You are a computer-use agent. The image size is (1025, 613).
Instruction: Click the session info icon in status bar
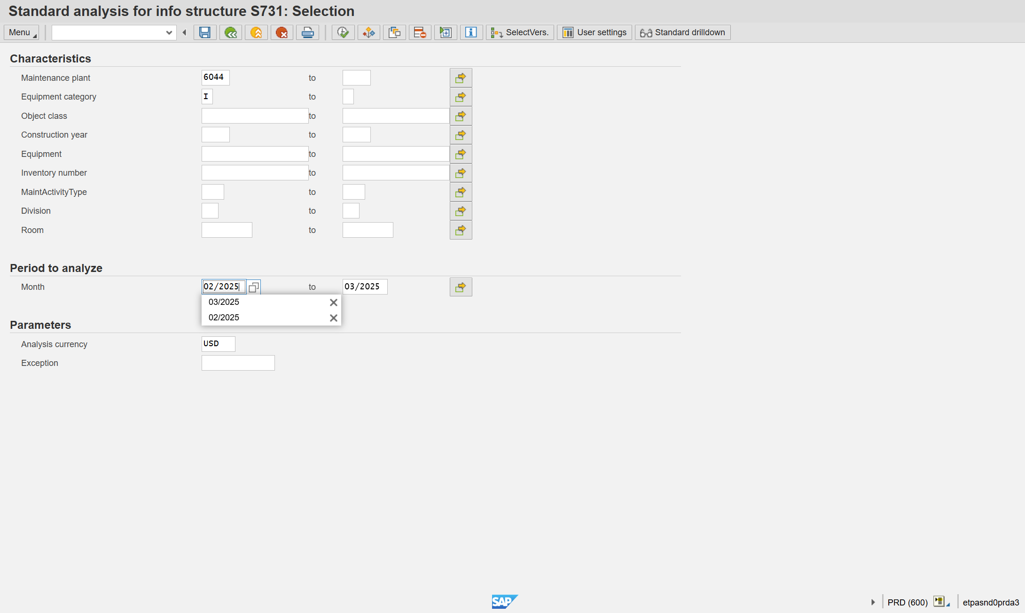click(x=941, y=602)
